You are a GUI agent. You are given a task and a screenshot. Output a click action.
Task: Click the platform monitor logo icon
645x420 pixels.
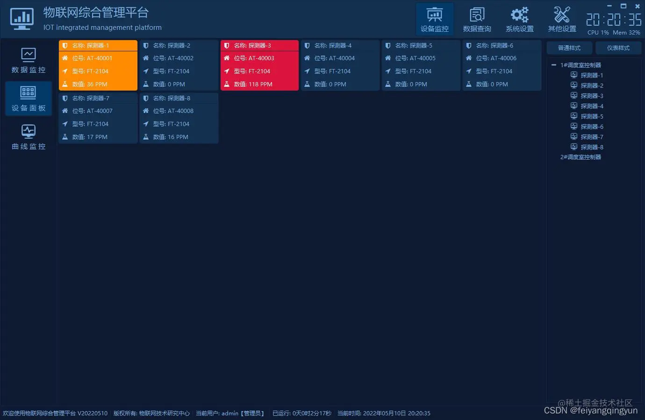click(22, 20)
